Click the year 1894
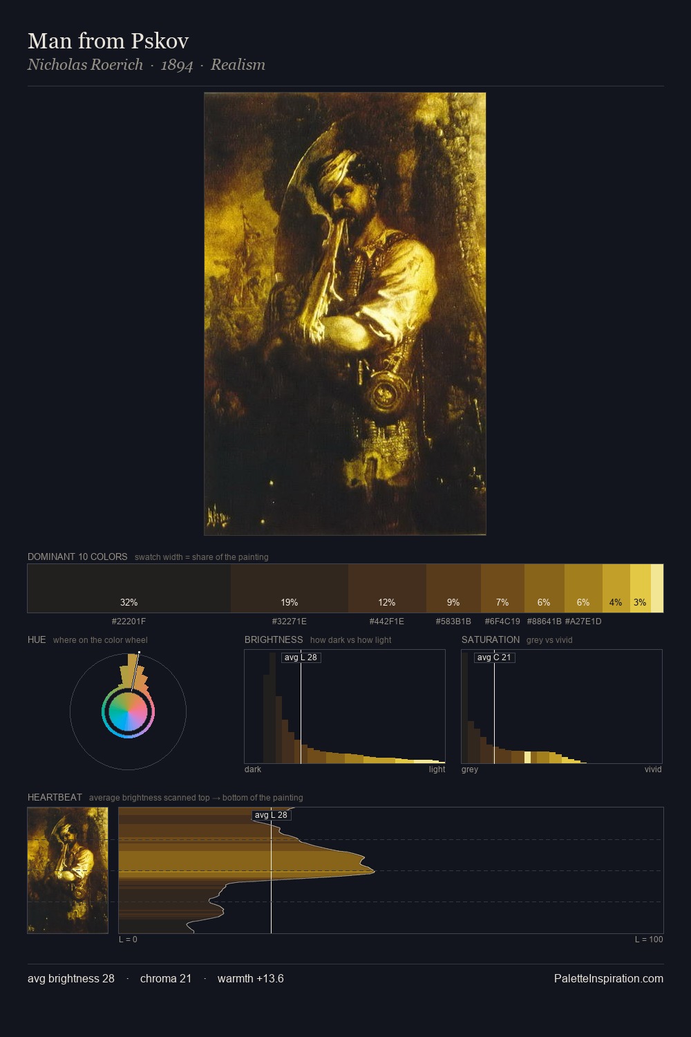 pyautogui.click(x=177, y=65)
